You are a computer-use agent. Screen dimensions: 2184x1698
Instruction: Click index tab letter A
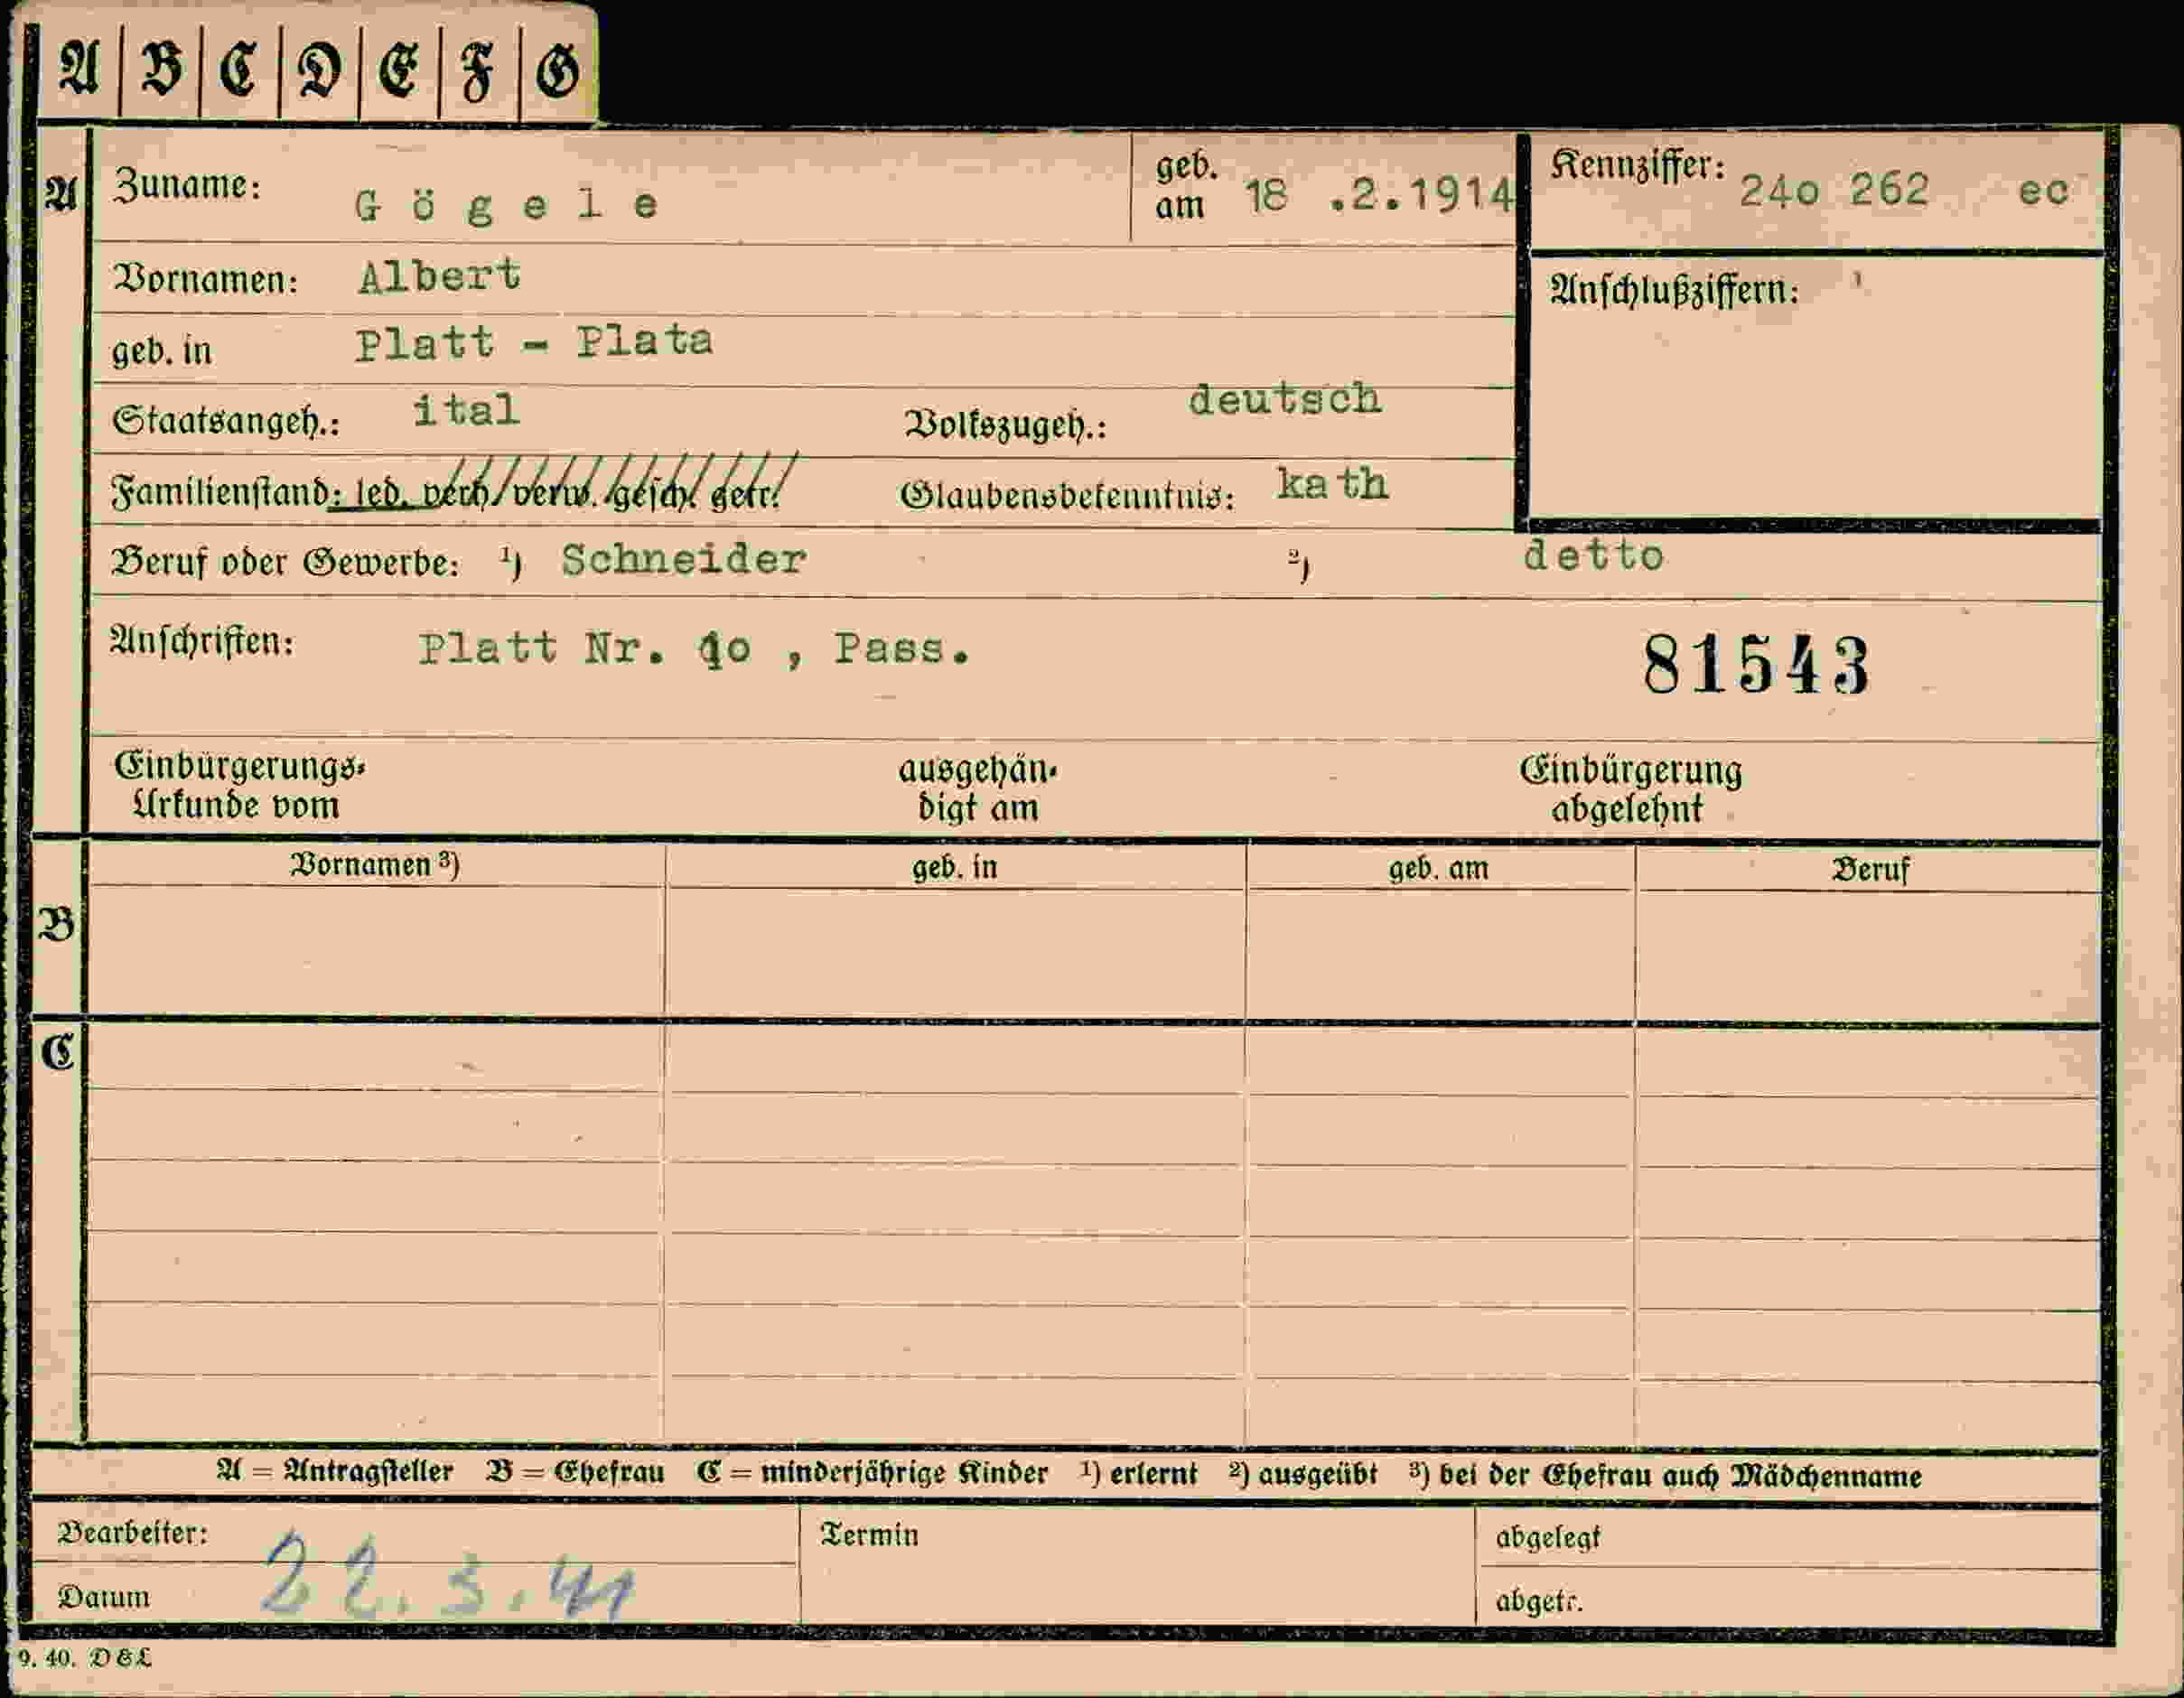pyautogui.click(x=80, y=70)
